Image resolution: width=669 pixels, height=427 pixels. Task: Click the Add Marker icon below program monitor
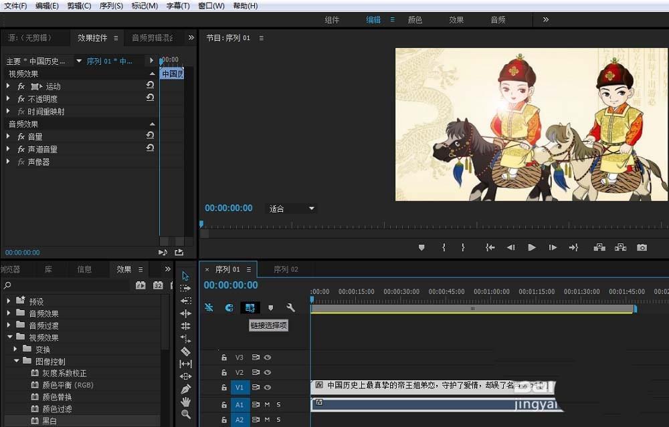(421, 247)
